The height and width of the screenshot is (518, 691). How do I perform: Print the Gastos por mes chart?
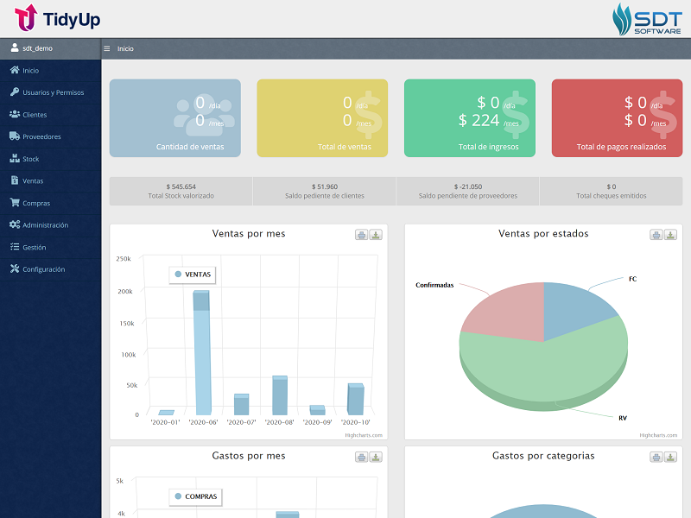coord(361,457)
